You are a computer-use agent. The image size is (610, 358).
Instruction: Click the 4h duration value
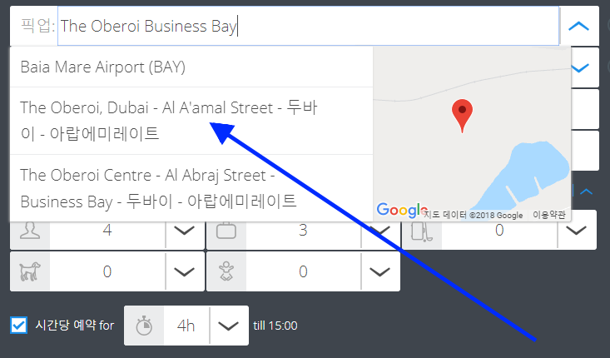click(186, 326)
